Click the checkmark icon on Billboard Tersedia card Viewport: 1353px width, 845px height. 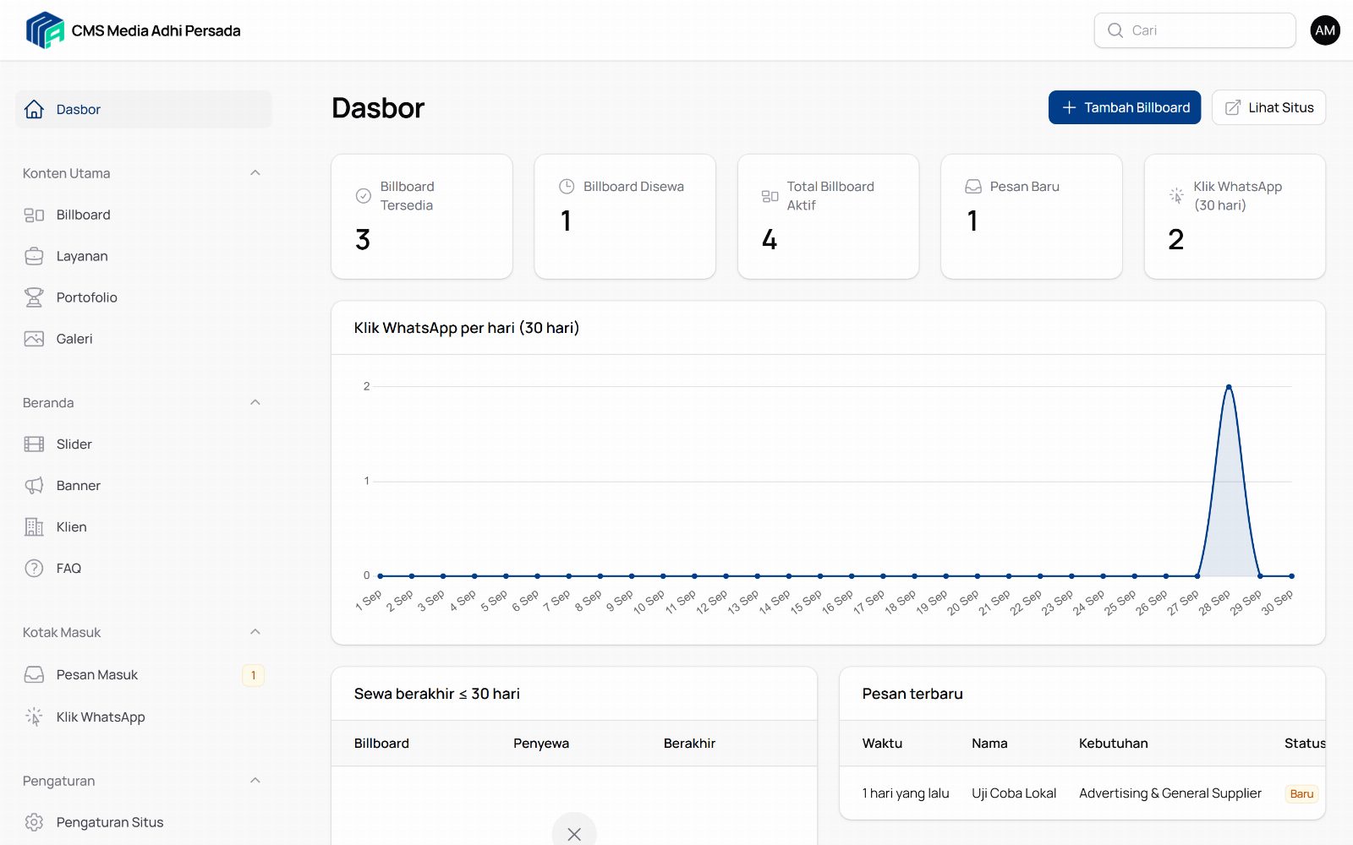(364, 196)
